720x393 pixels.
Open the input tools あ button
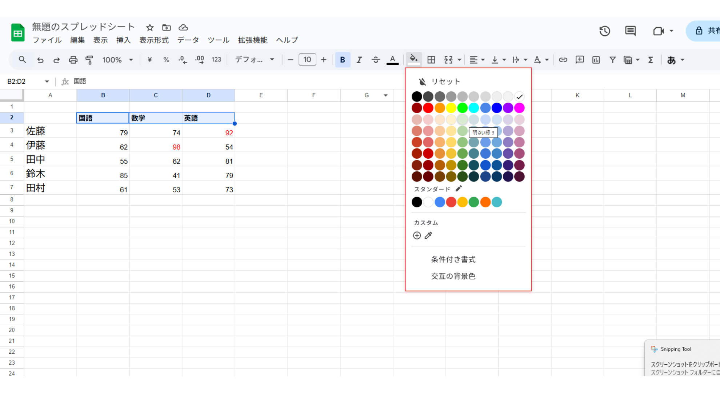(672, 60)
